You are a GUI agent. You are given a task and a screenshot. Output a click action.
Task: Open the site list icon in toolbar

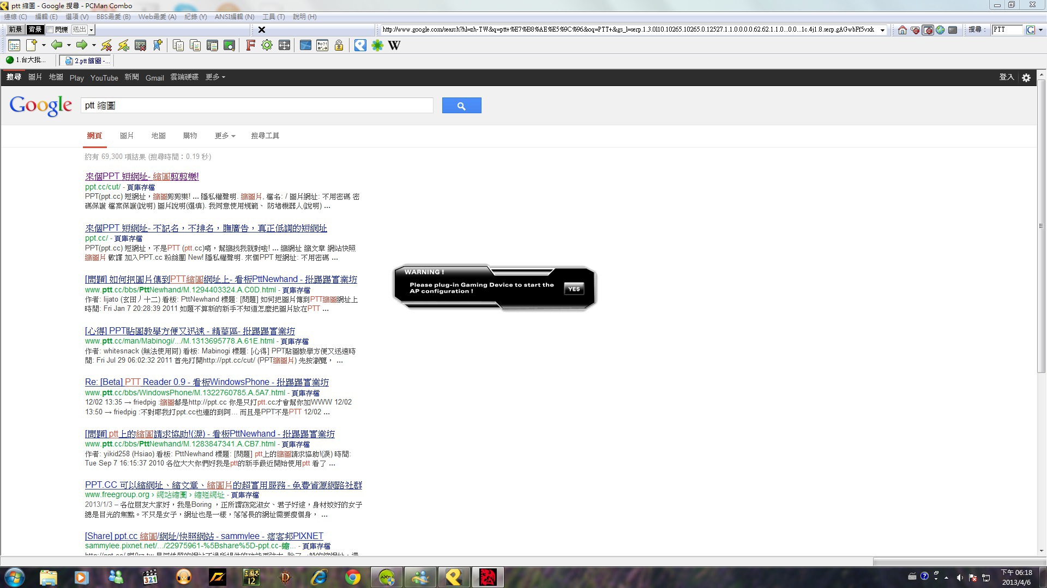pos(14,46)
